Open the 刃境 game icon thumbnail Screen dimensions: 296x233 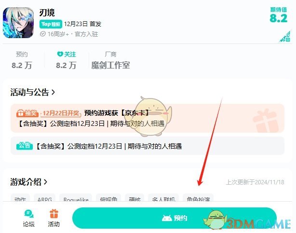(18, 23)
